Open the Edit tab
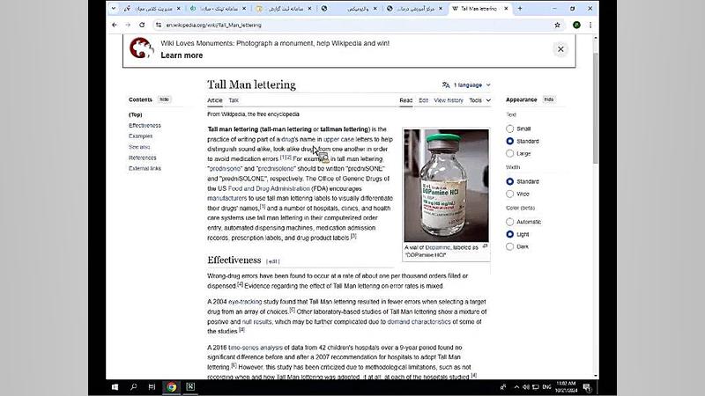 click(x=423, y=100)
